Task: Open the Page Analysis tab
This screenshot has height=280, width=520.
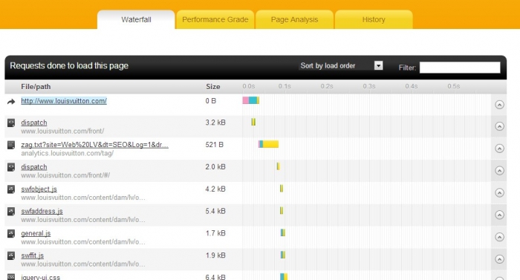Action: (294, 19)
